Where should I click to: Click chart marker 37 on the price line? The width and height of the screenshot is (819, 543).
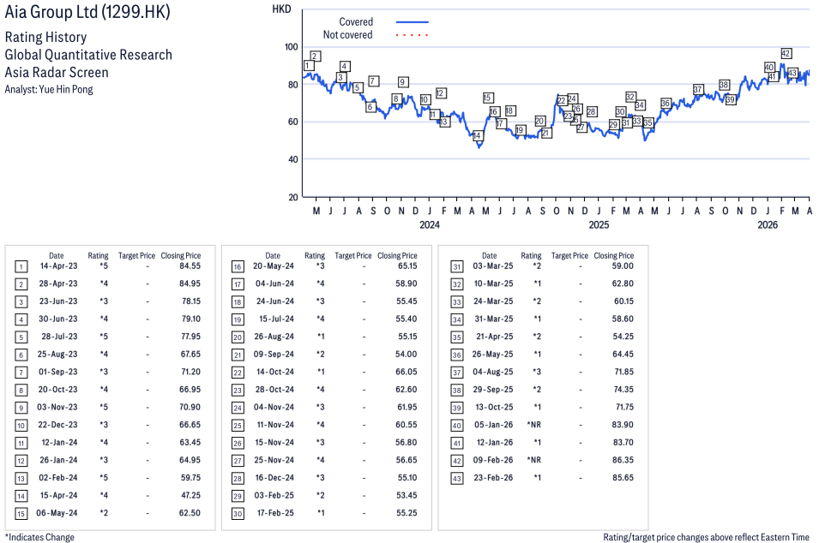pos(698,89)
